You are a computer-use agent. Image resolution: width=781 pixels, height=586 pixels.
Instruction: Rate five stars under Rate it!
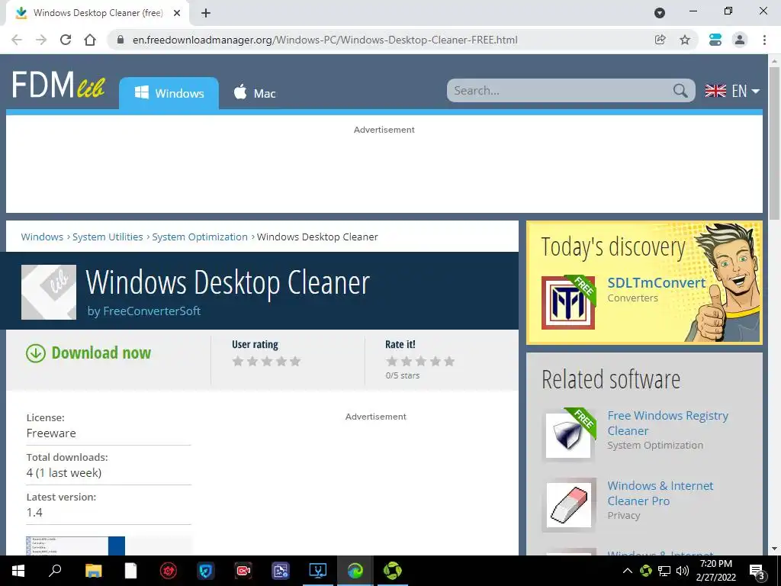click(449, 361)
